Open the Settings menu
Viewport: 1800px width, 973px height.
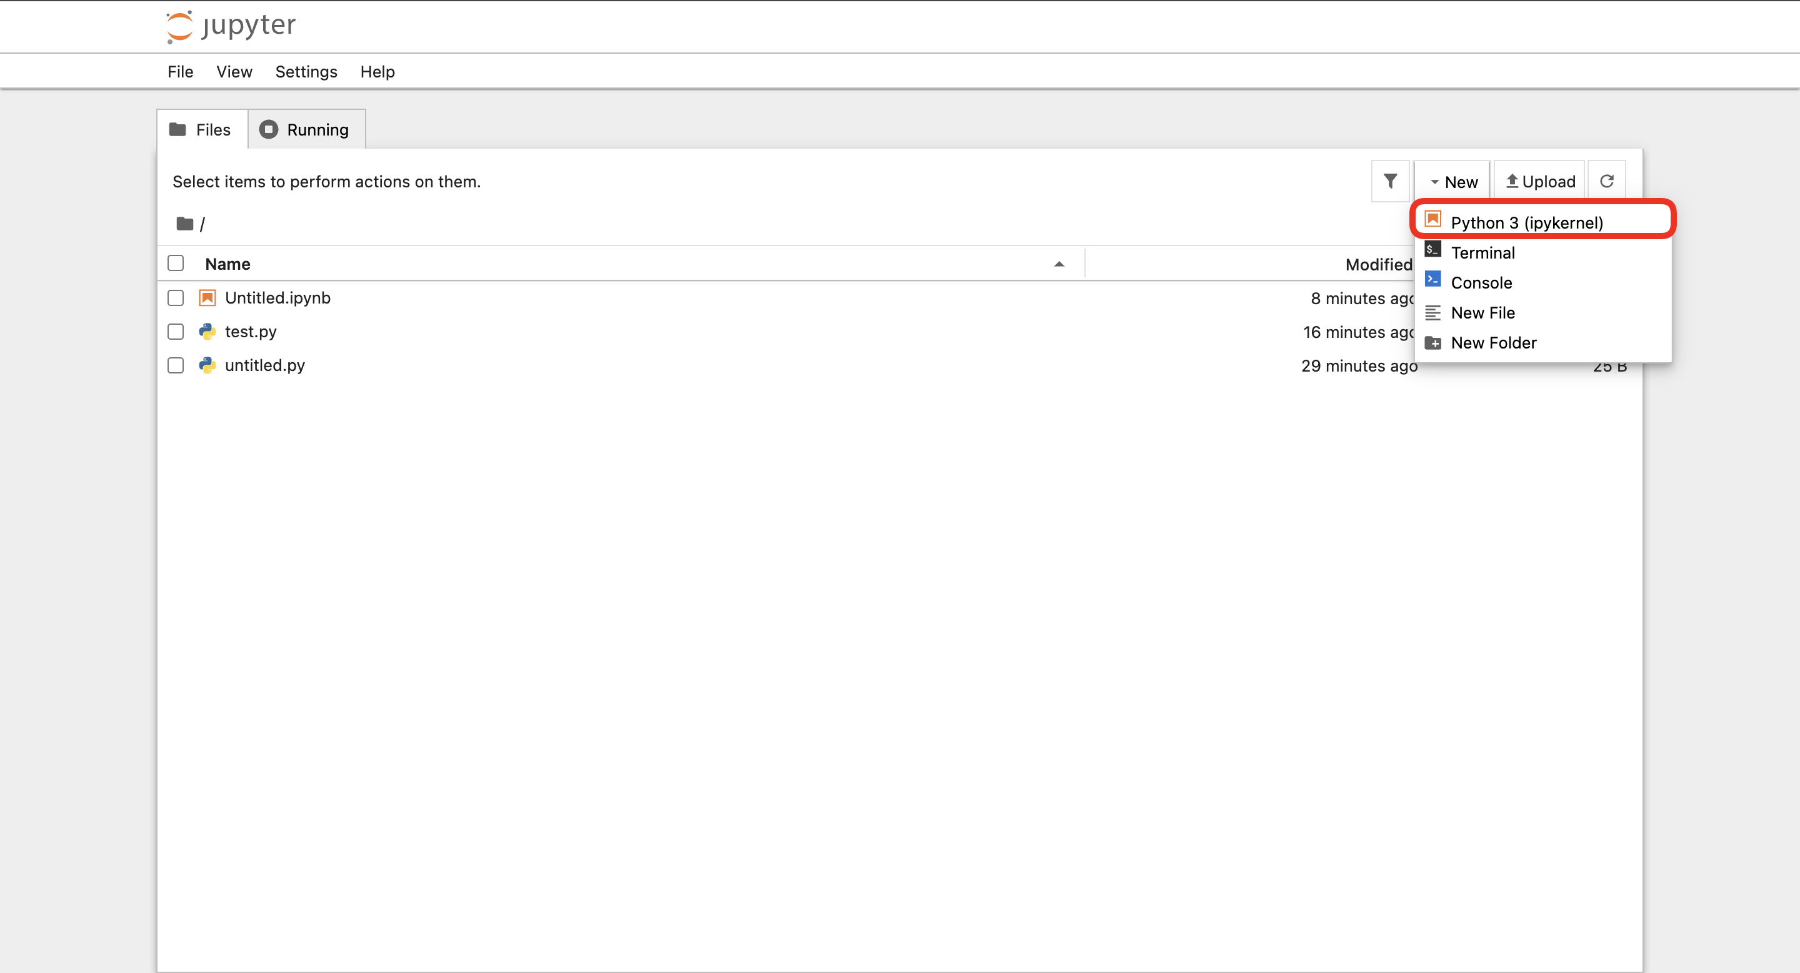coord(306,72)
